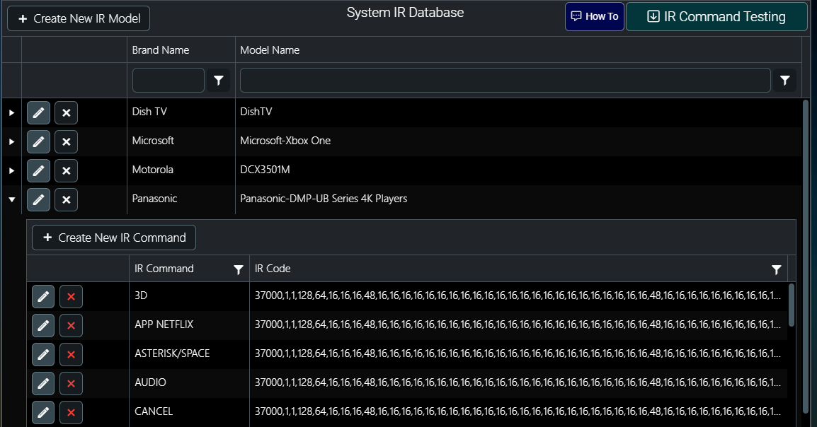Click the IR commands list scrollbar
817x427 pixels.
tap(792, 305)
